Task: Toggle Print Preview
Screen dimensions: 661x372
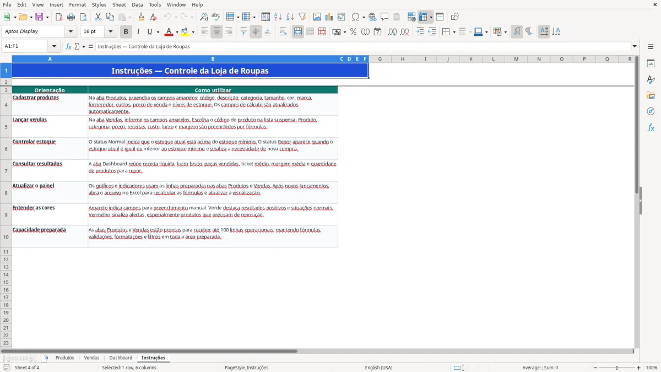Action: [83, 17]
